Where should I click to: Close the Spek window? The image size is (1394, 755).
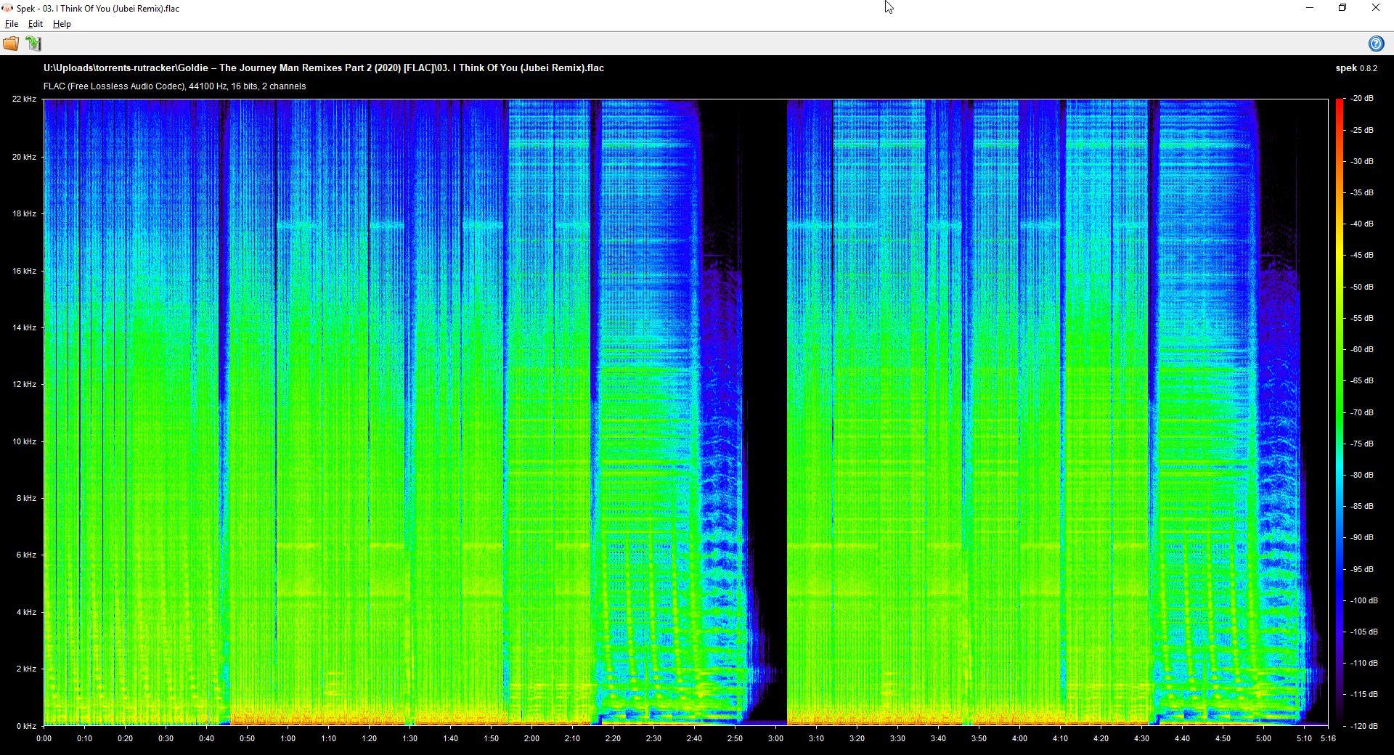pyautogui.click(x=1375, y=8)
